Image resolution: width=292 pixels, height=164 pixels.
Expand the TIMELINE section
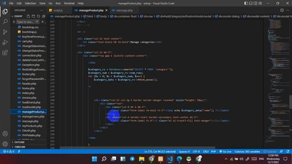tap(20, 147)
